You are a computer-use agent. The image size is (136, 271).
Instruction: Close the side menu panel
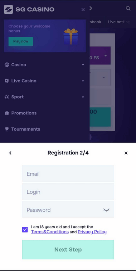coord(83,10)
